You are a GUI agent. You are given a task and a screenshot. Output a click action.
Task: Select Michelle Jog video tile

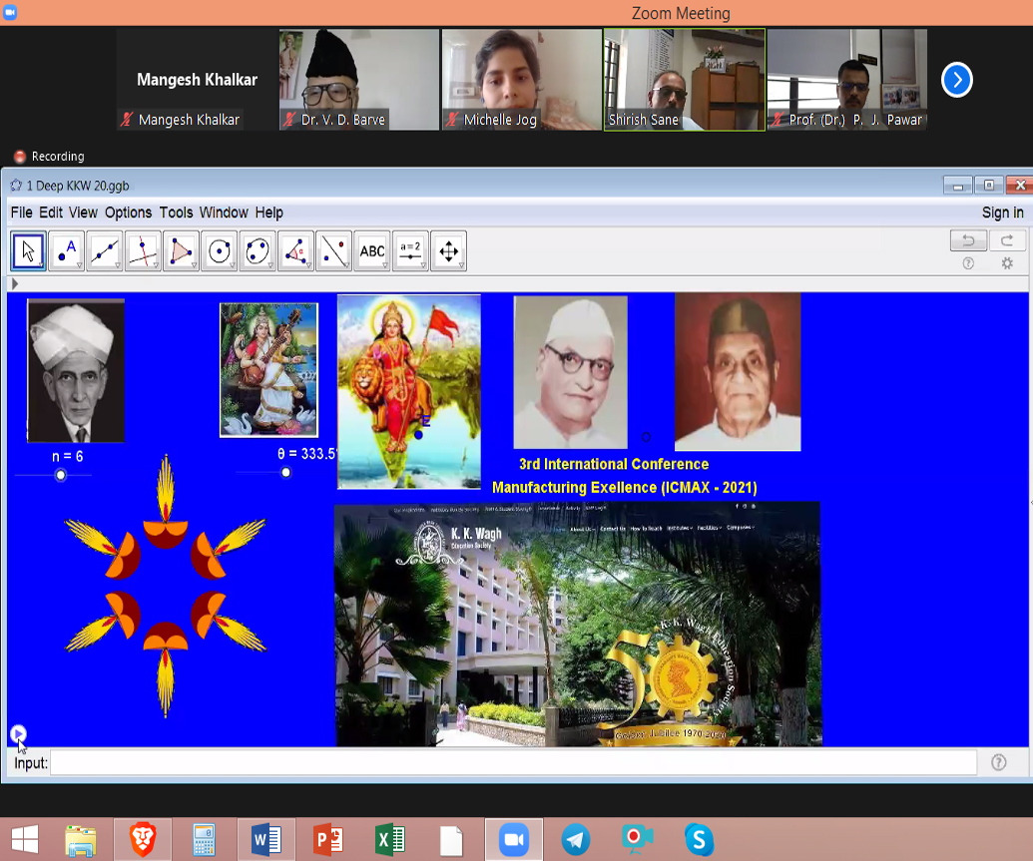coord(522,80)
